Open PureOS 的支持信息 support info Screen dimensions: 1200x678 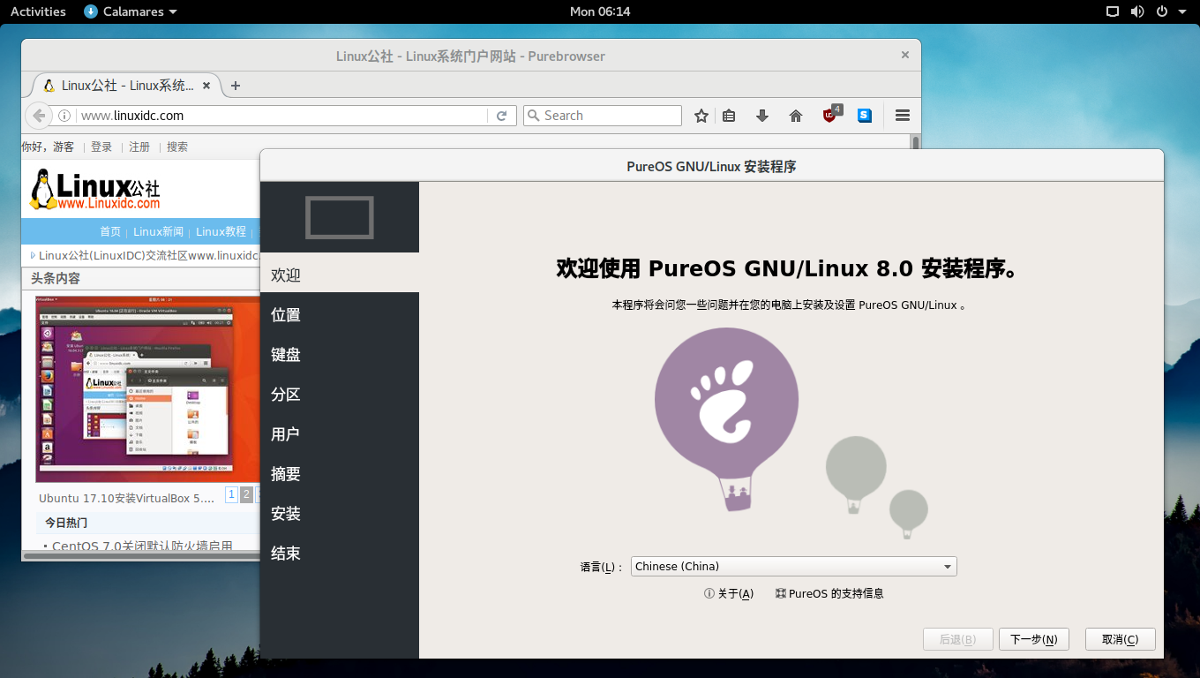click(x=829, y=593)
